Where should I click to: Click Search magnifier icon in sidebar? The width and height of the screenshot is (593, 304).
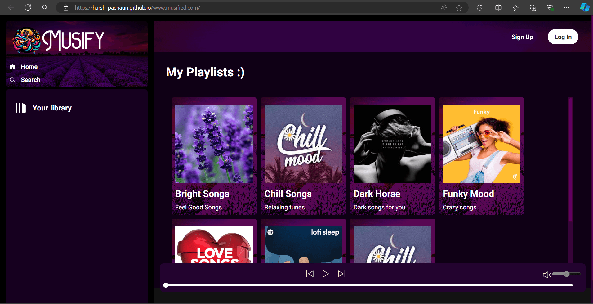(x=12, y=80)
